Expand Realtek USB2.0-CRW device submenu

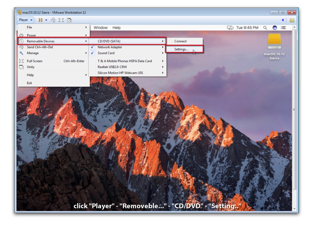[128, 67]
